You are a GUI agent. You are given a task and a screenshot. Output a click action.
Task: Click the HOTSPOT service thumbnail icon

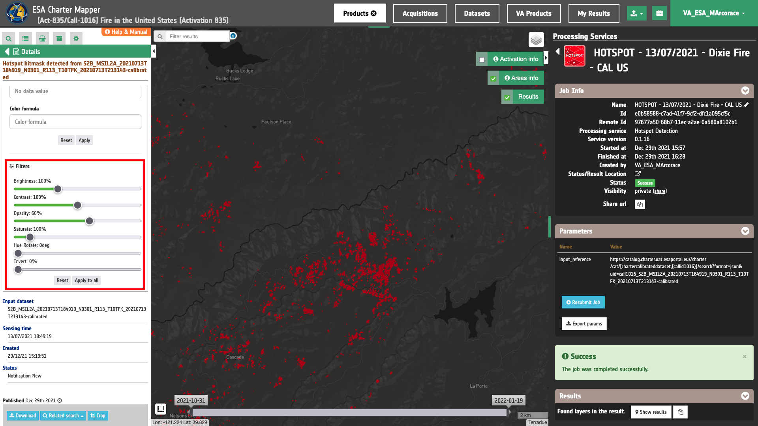tap(574, 56)
